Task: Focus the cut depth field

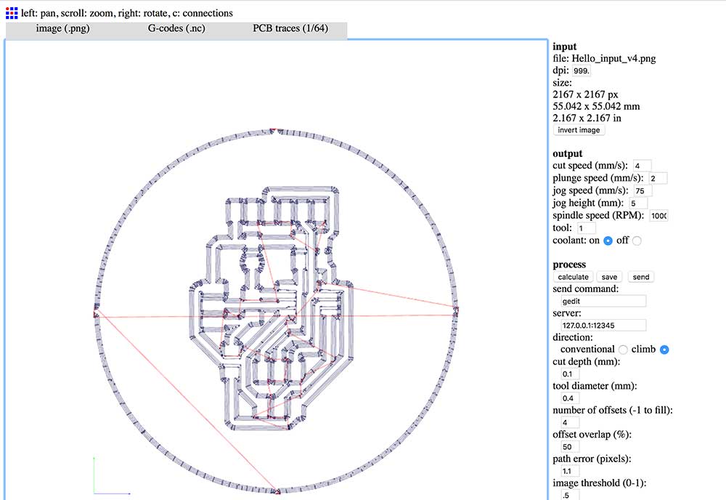Action: [x=571, y=374]
